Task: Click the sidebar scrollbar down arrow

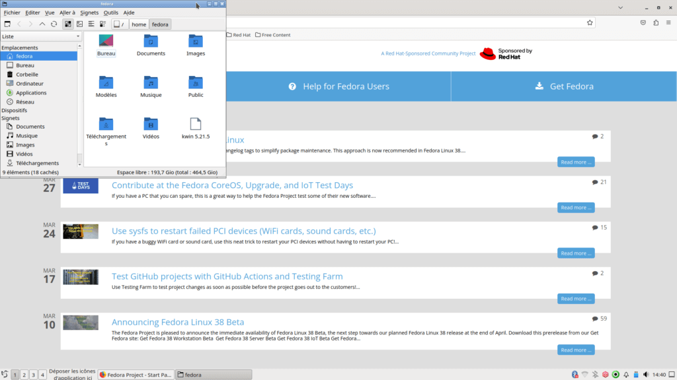Action: pyautogui.click(x=79, y=164)
